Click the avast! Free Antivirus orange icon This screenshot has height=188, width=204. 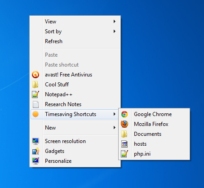coord(35,75)
